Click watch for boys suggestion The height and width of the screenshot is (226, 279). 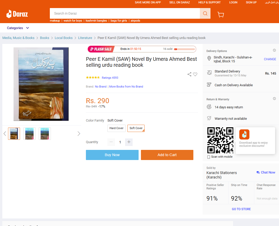[x=73, y=21]
